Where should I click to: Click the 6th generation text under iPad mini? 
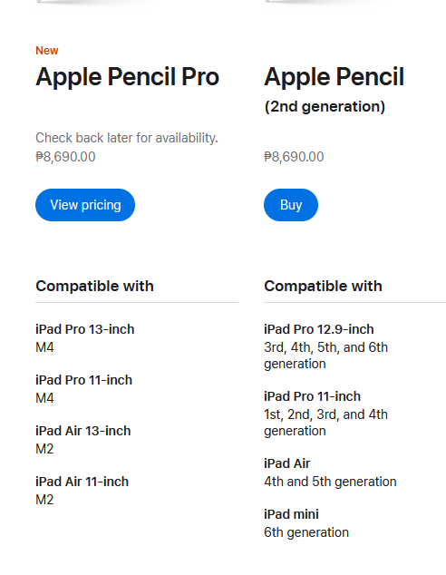coord(306,532)
